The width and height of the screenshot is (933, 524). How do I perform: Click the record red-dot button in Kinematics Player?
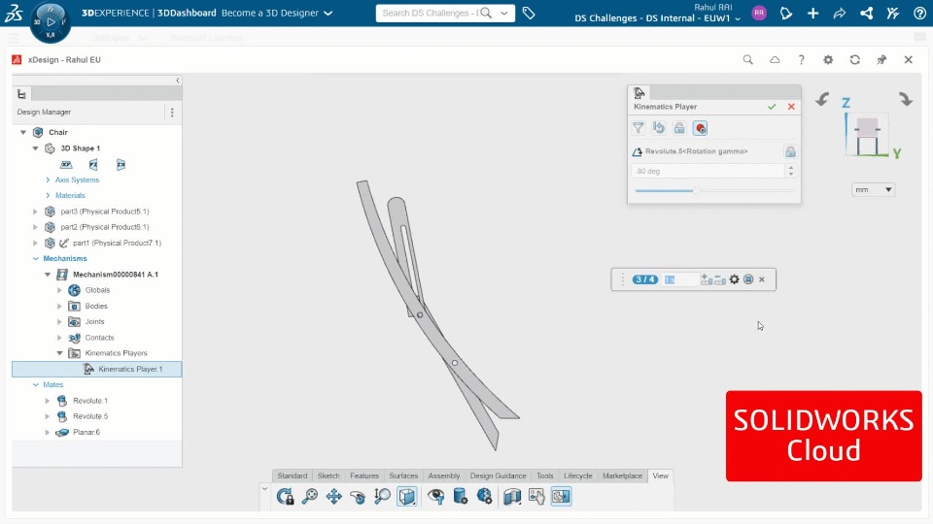click(701, 128)
